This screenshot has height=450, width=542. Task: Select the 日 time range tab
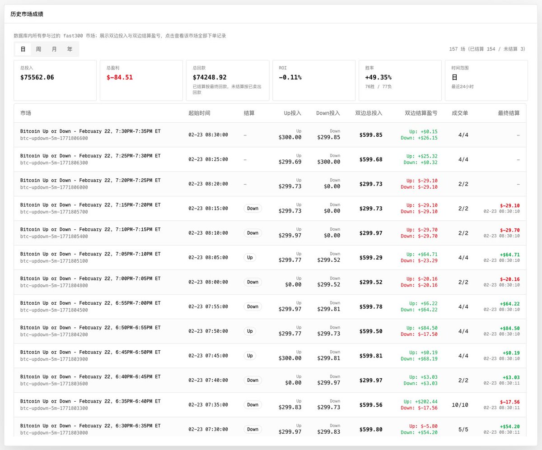point(23,49)
